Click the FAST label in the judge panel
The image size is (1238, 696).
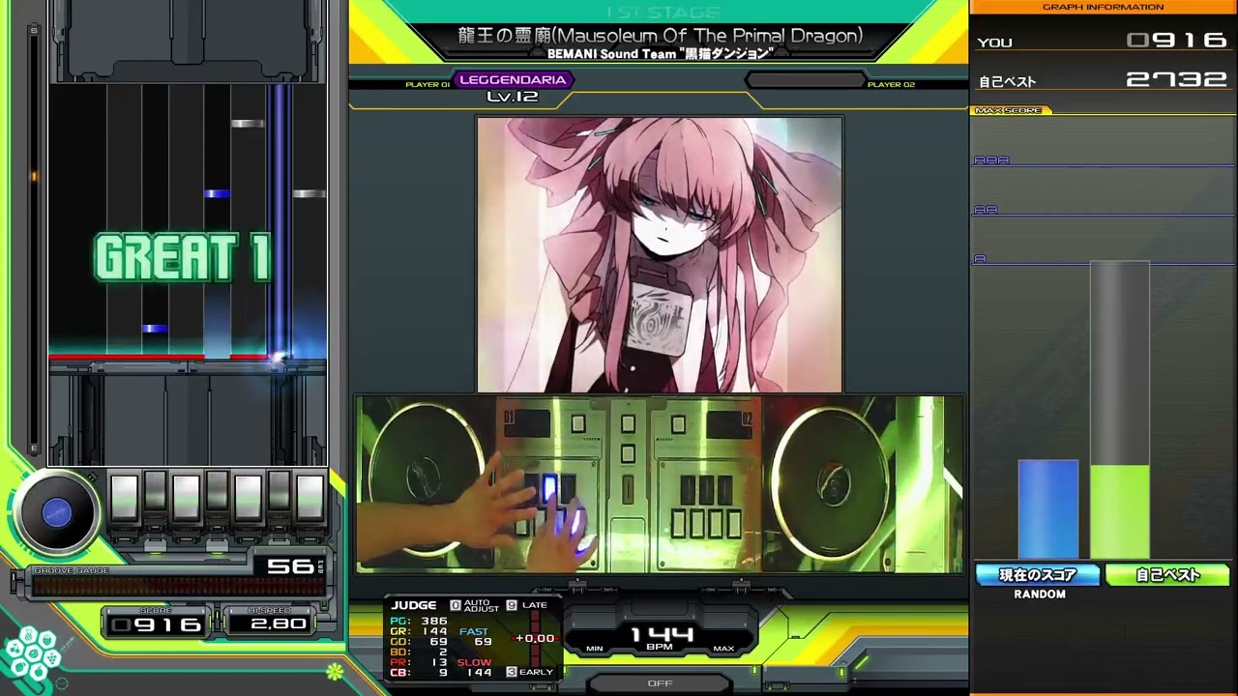click(474, 632)
